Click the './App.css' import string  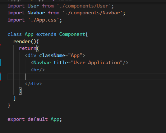43,20
